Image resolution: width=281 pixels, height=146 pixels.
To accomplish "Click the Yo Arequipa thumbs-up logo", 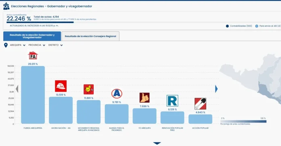I will pyautogui.click(x=145, y=98).
